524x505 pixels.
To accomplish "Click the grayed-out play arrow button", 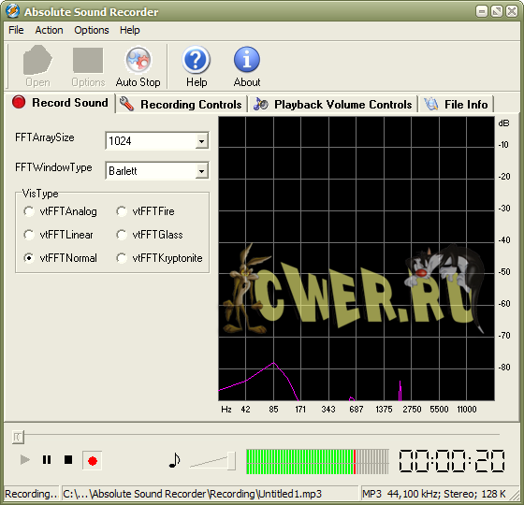I will coord(24,460).
